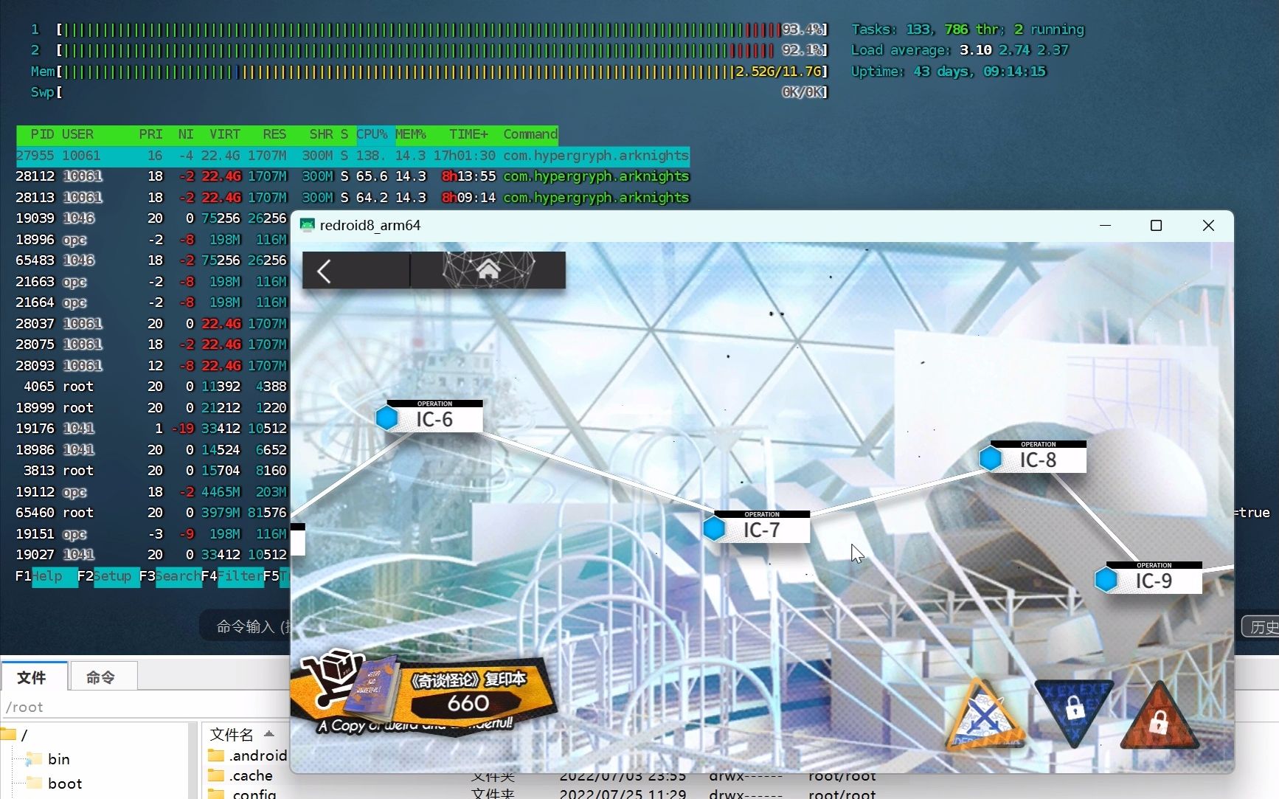Select the orange triangle stage-group icon with X

(x=985, y=714)
